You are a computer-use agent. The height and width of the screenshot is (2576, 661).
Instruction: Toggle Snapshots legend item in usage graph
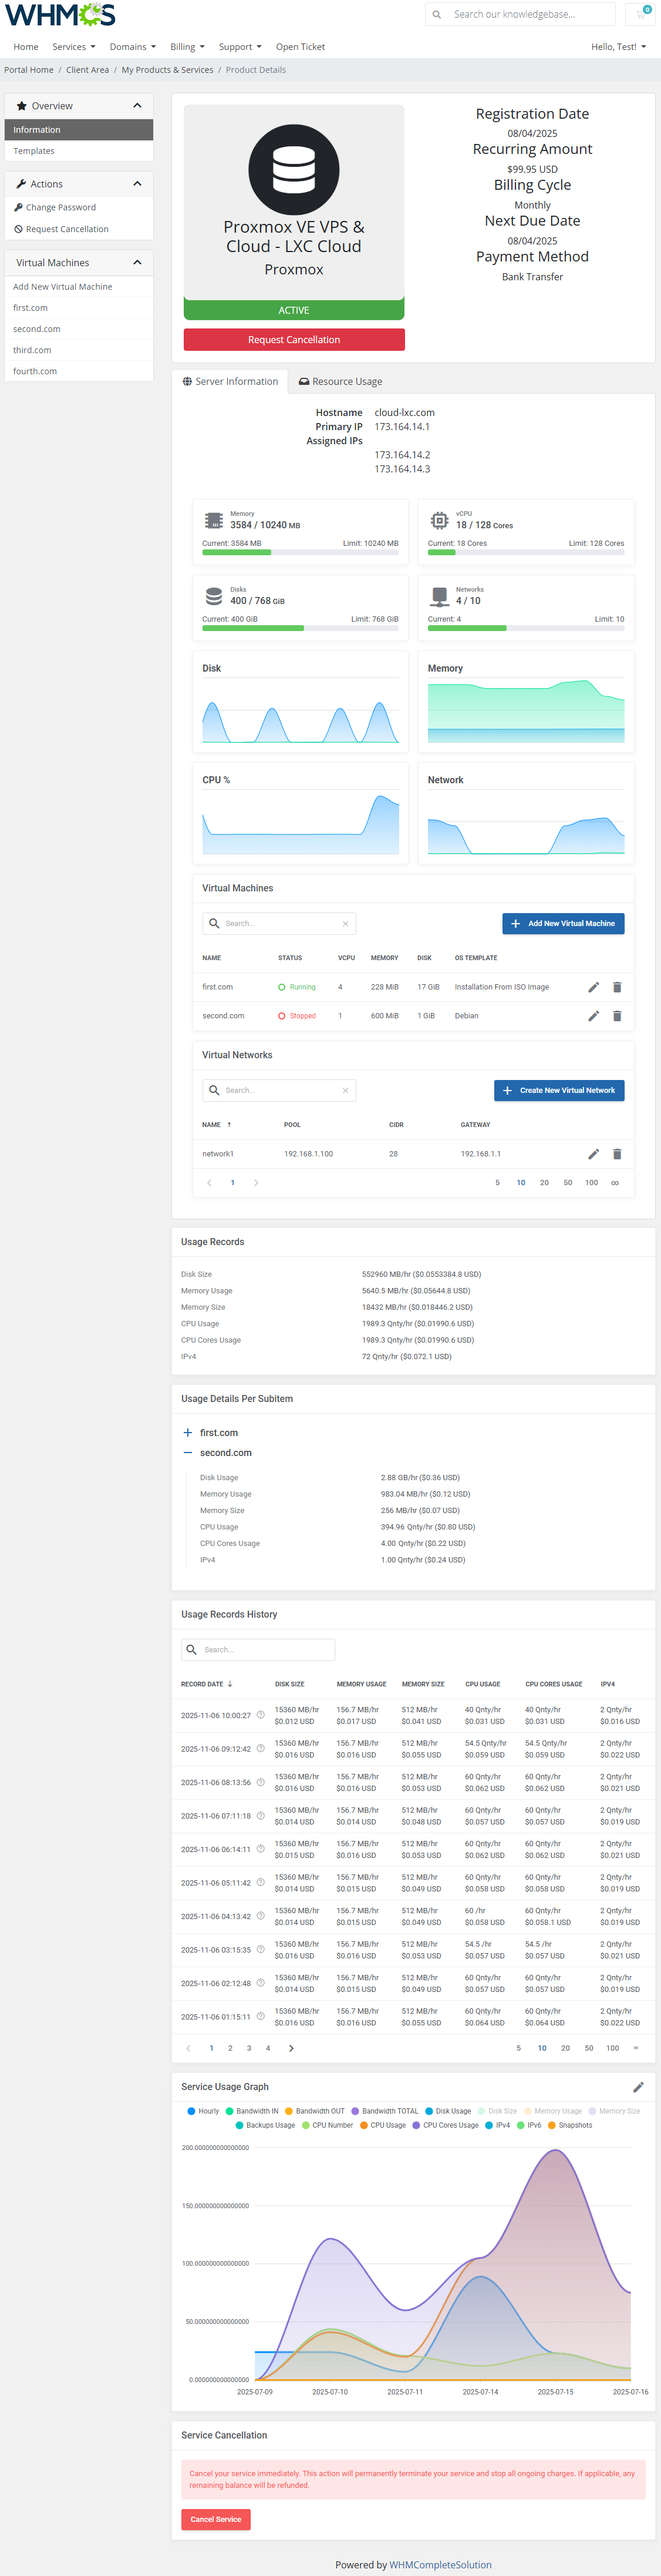[569, 2125]
